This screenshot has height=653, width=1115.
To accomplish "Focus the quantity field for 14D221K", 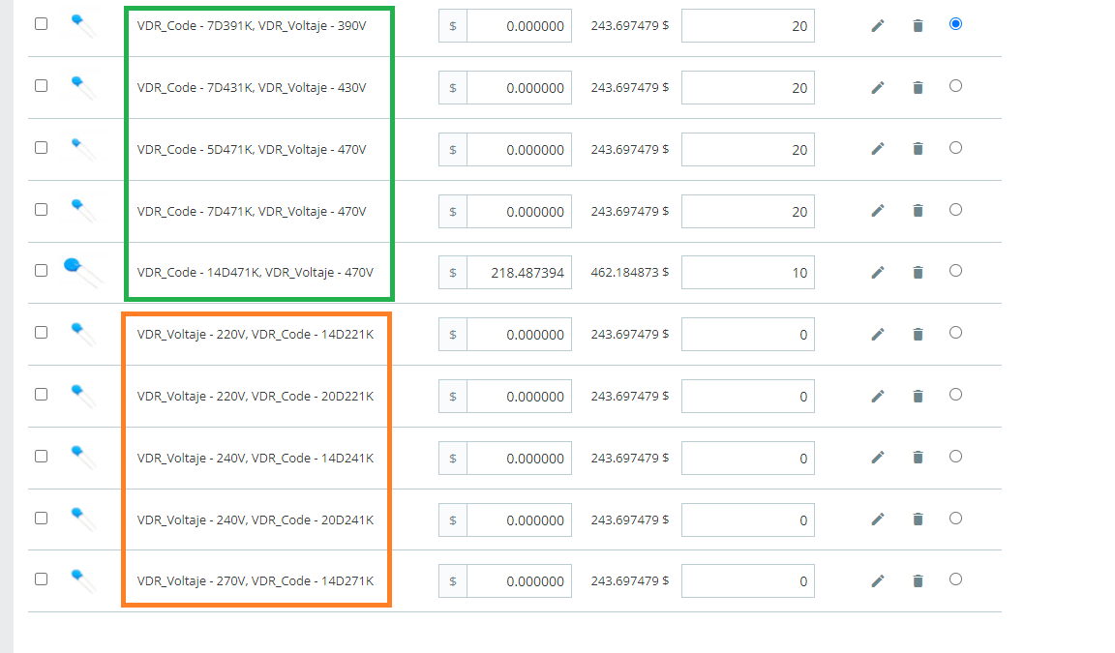I will click(x=748, y=334).
